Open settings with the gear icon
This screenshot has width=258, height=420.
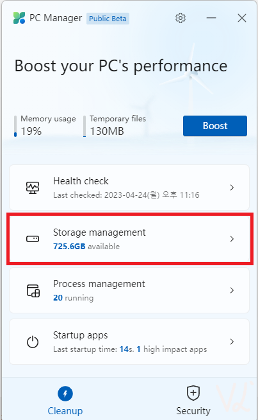pos(181,18)
